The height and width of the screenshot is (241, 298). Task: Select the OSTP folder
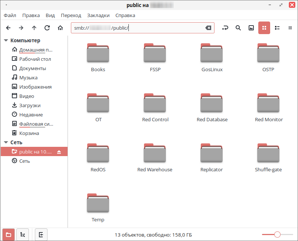click(268, 58)
